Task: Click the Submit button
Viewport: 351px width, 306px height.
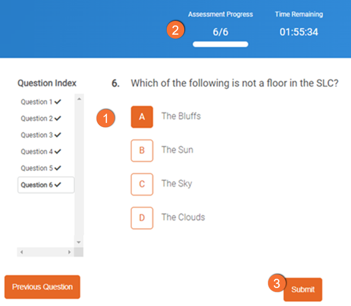Action: tap(303, 289)
